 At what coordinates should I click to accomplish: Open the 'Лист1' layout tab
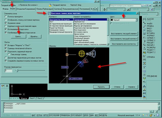(32, 98)
